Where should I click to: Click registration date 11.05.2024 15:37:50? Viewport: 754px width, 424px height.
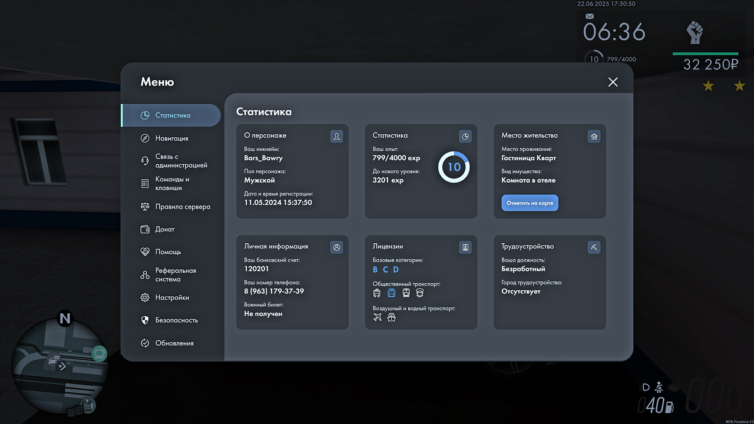point(278,203)
